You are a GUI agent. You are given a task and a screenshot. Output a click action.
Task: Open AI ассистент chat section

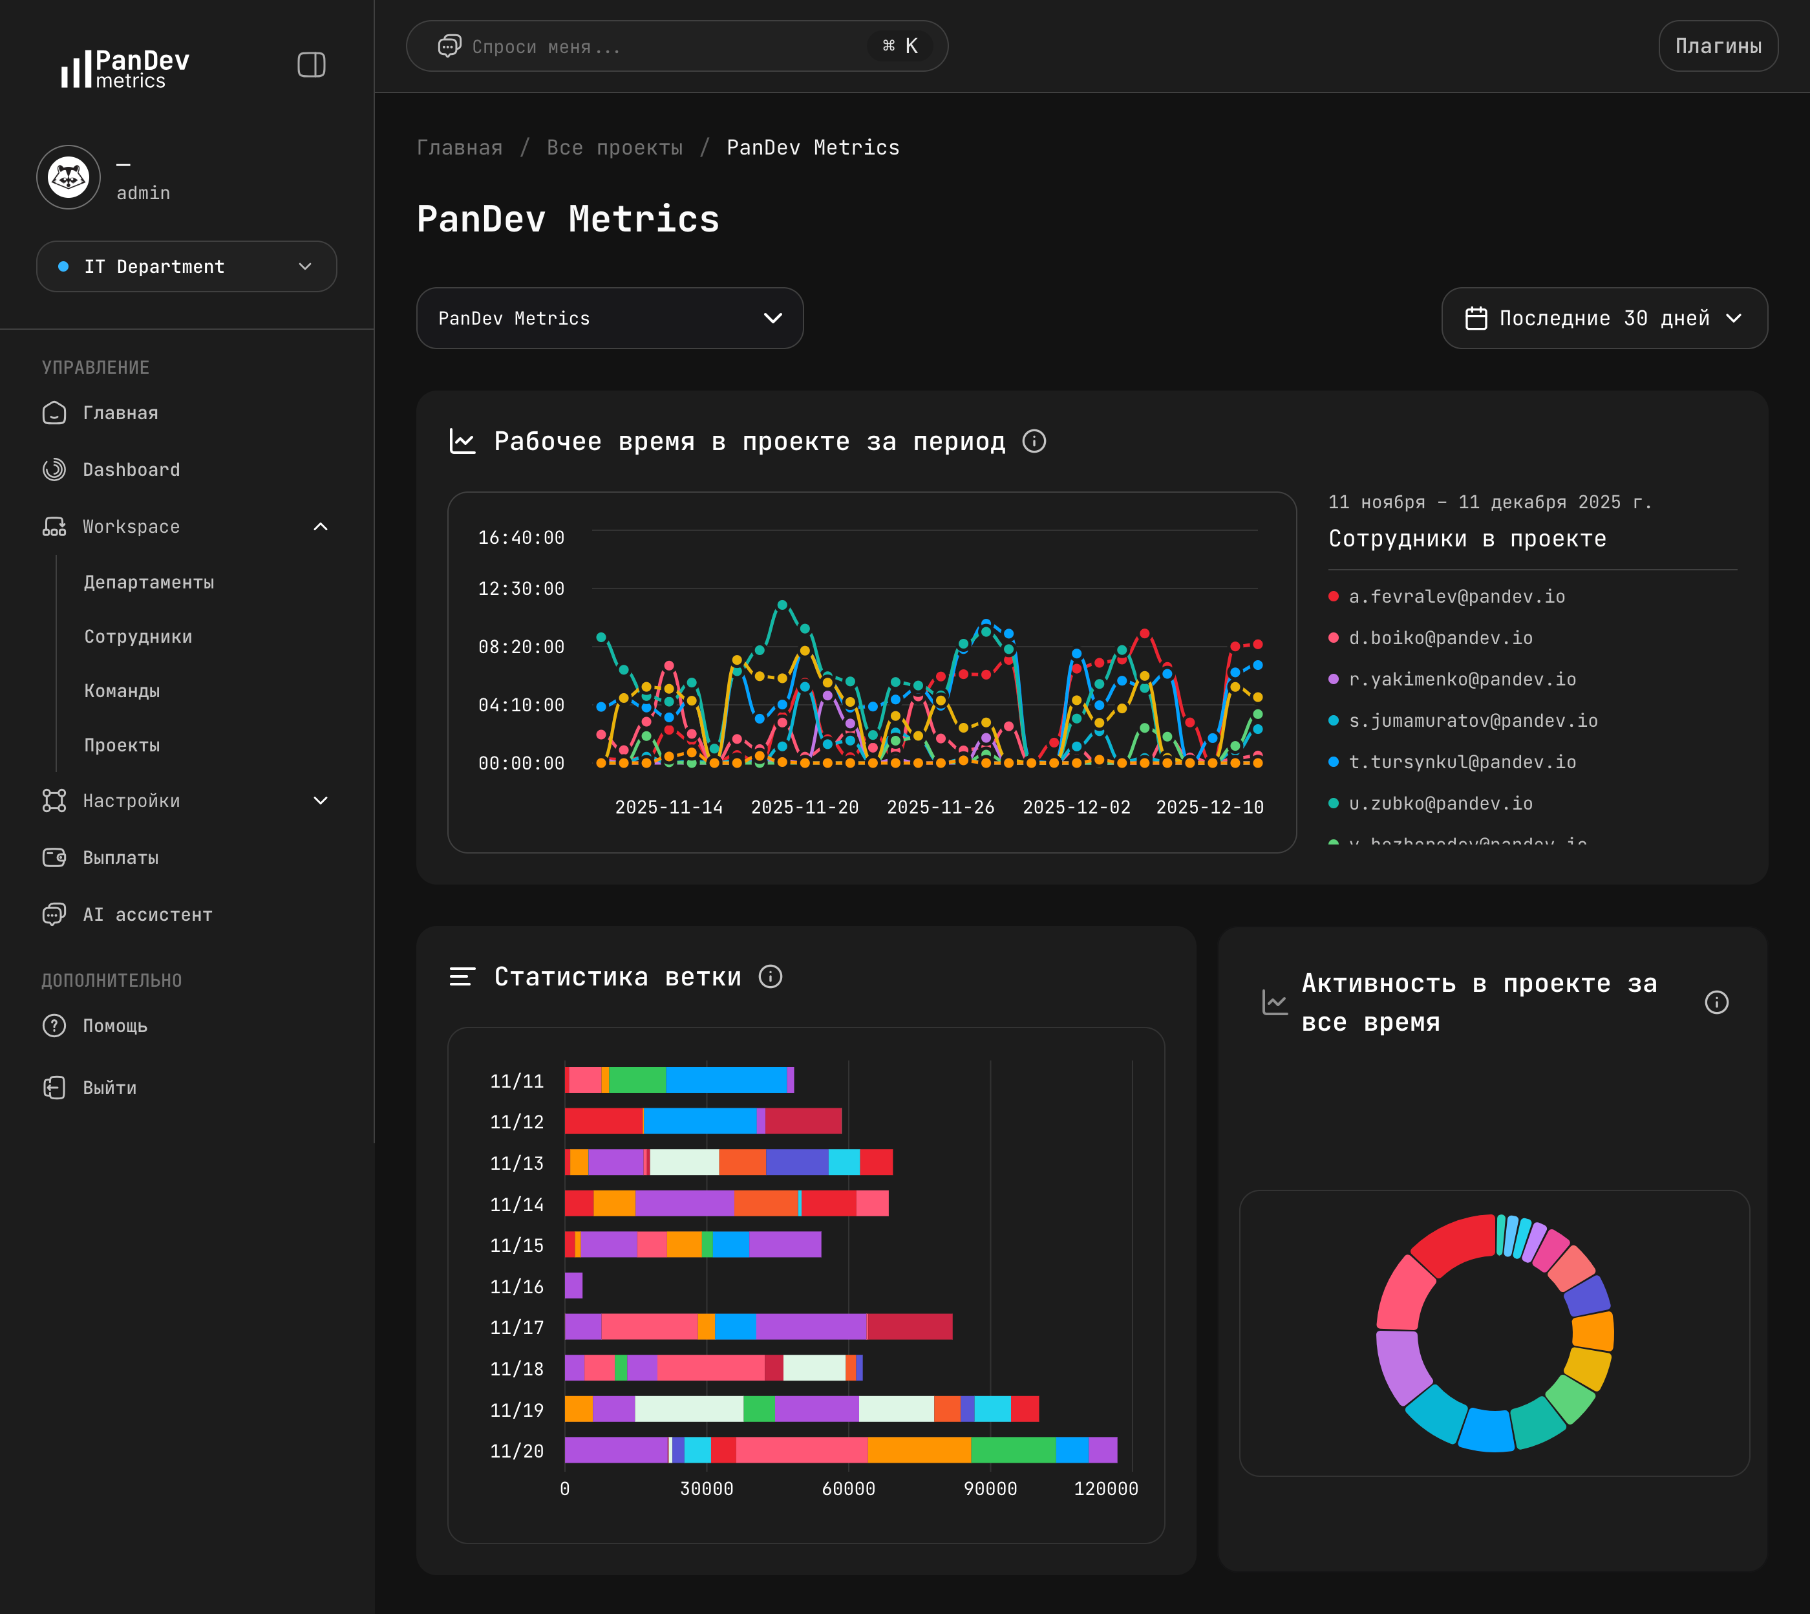(x=147, y=914)
